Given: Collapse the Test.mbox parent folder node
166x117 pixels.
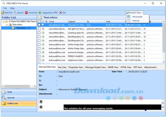Looking at the screenshot, I should pos(7,25).
